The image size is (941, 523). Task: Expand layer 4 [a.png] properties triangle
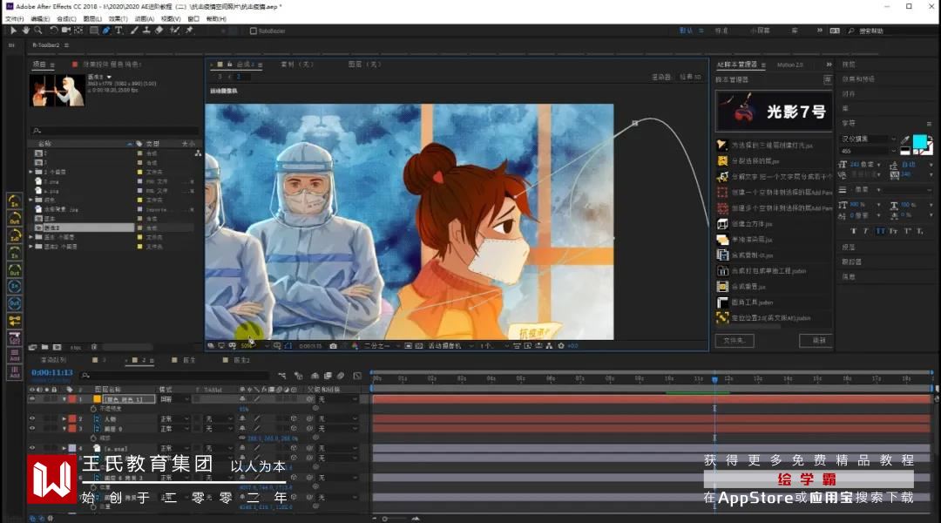[64, 448]
